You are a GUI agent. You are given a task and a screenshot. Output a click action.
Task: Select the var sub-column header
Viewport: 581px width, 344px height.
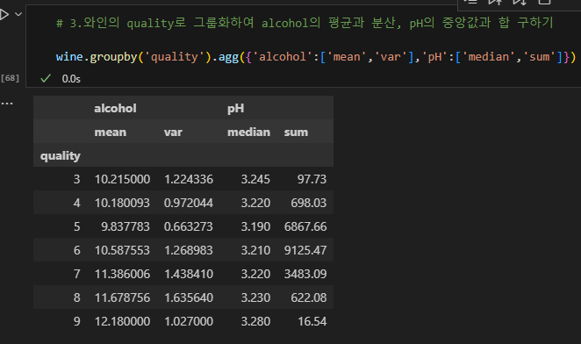coord(173,133)
